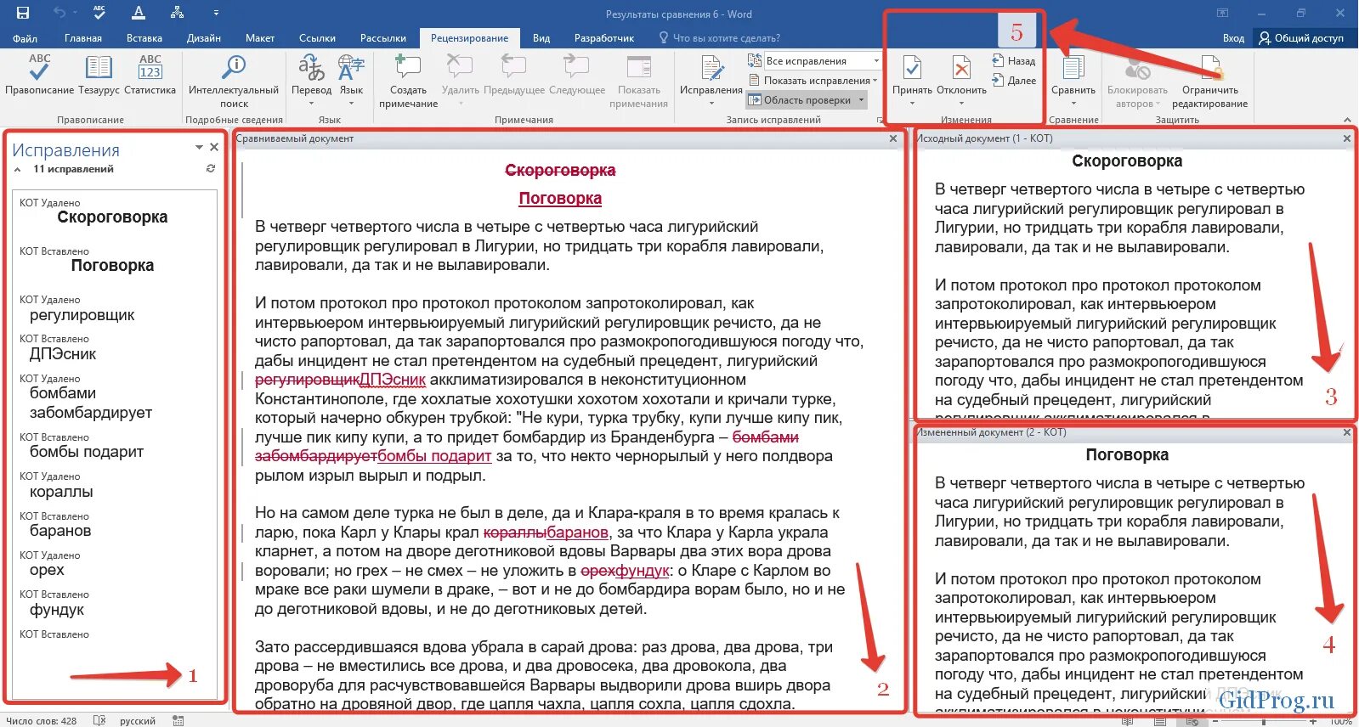The height and width of the screenshot is (727, 1359).
Task: Open the Исправления pane options arrow
Action: 199,147
